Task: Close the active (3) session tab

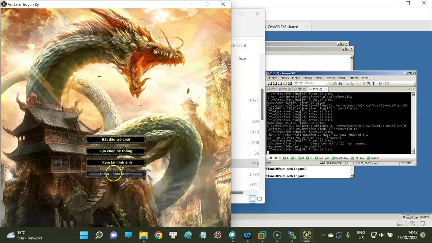Action: (326, 89)
